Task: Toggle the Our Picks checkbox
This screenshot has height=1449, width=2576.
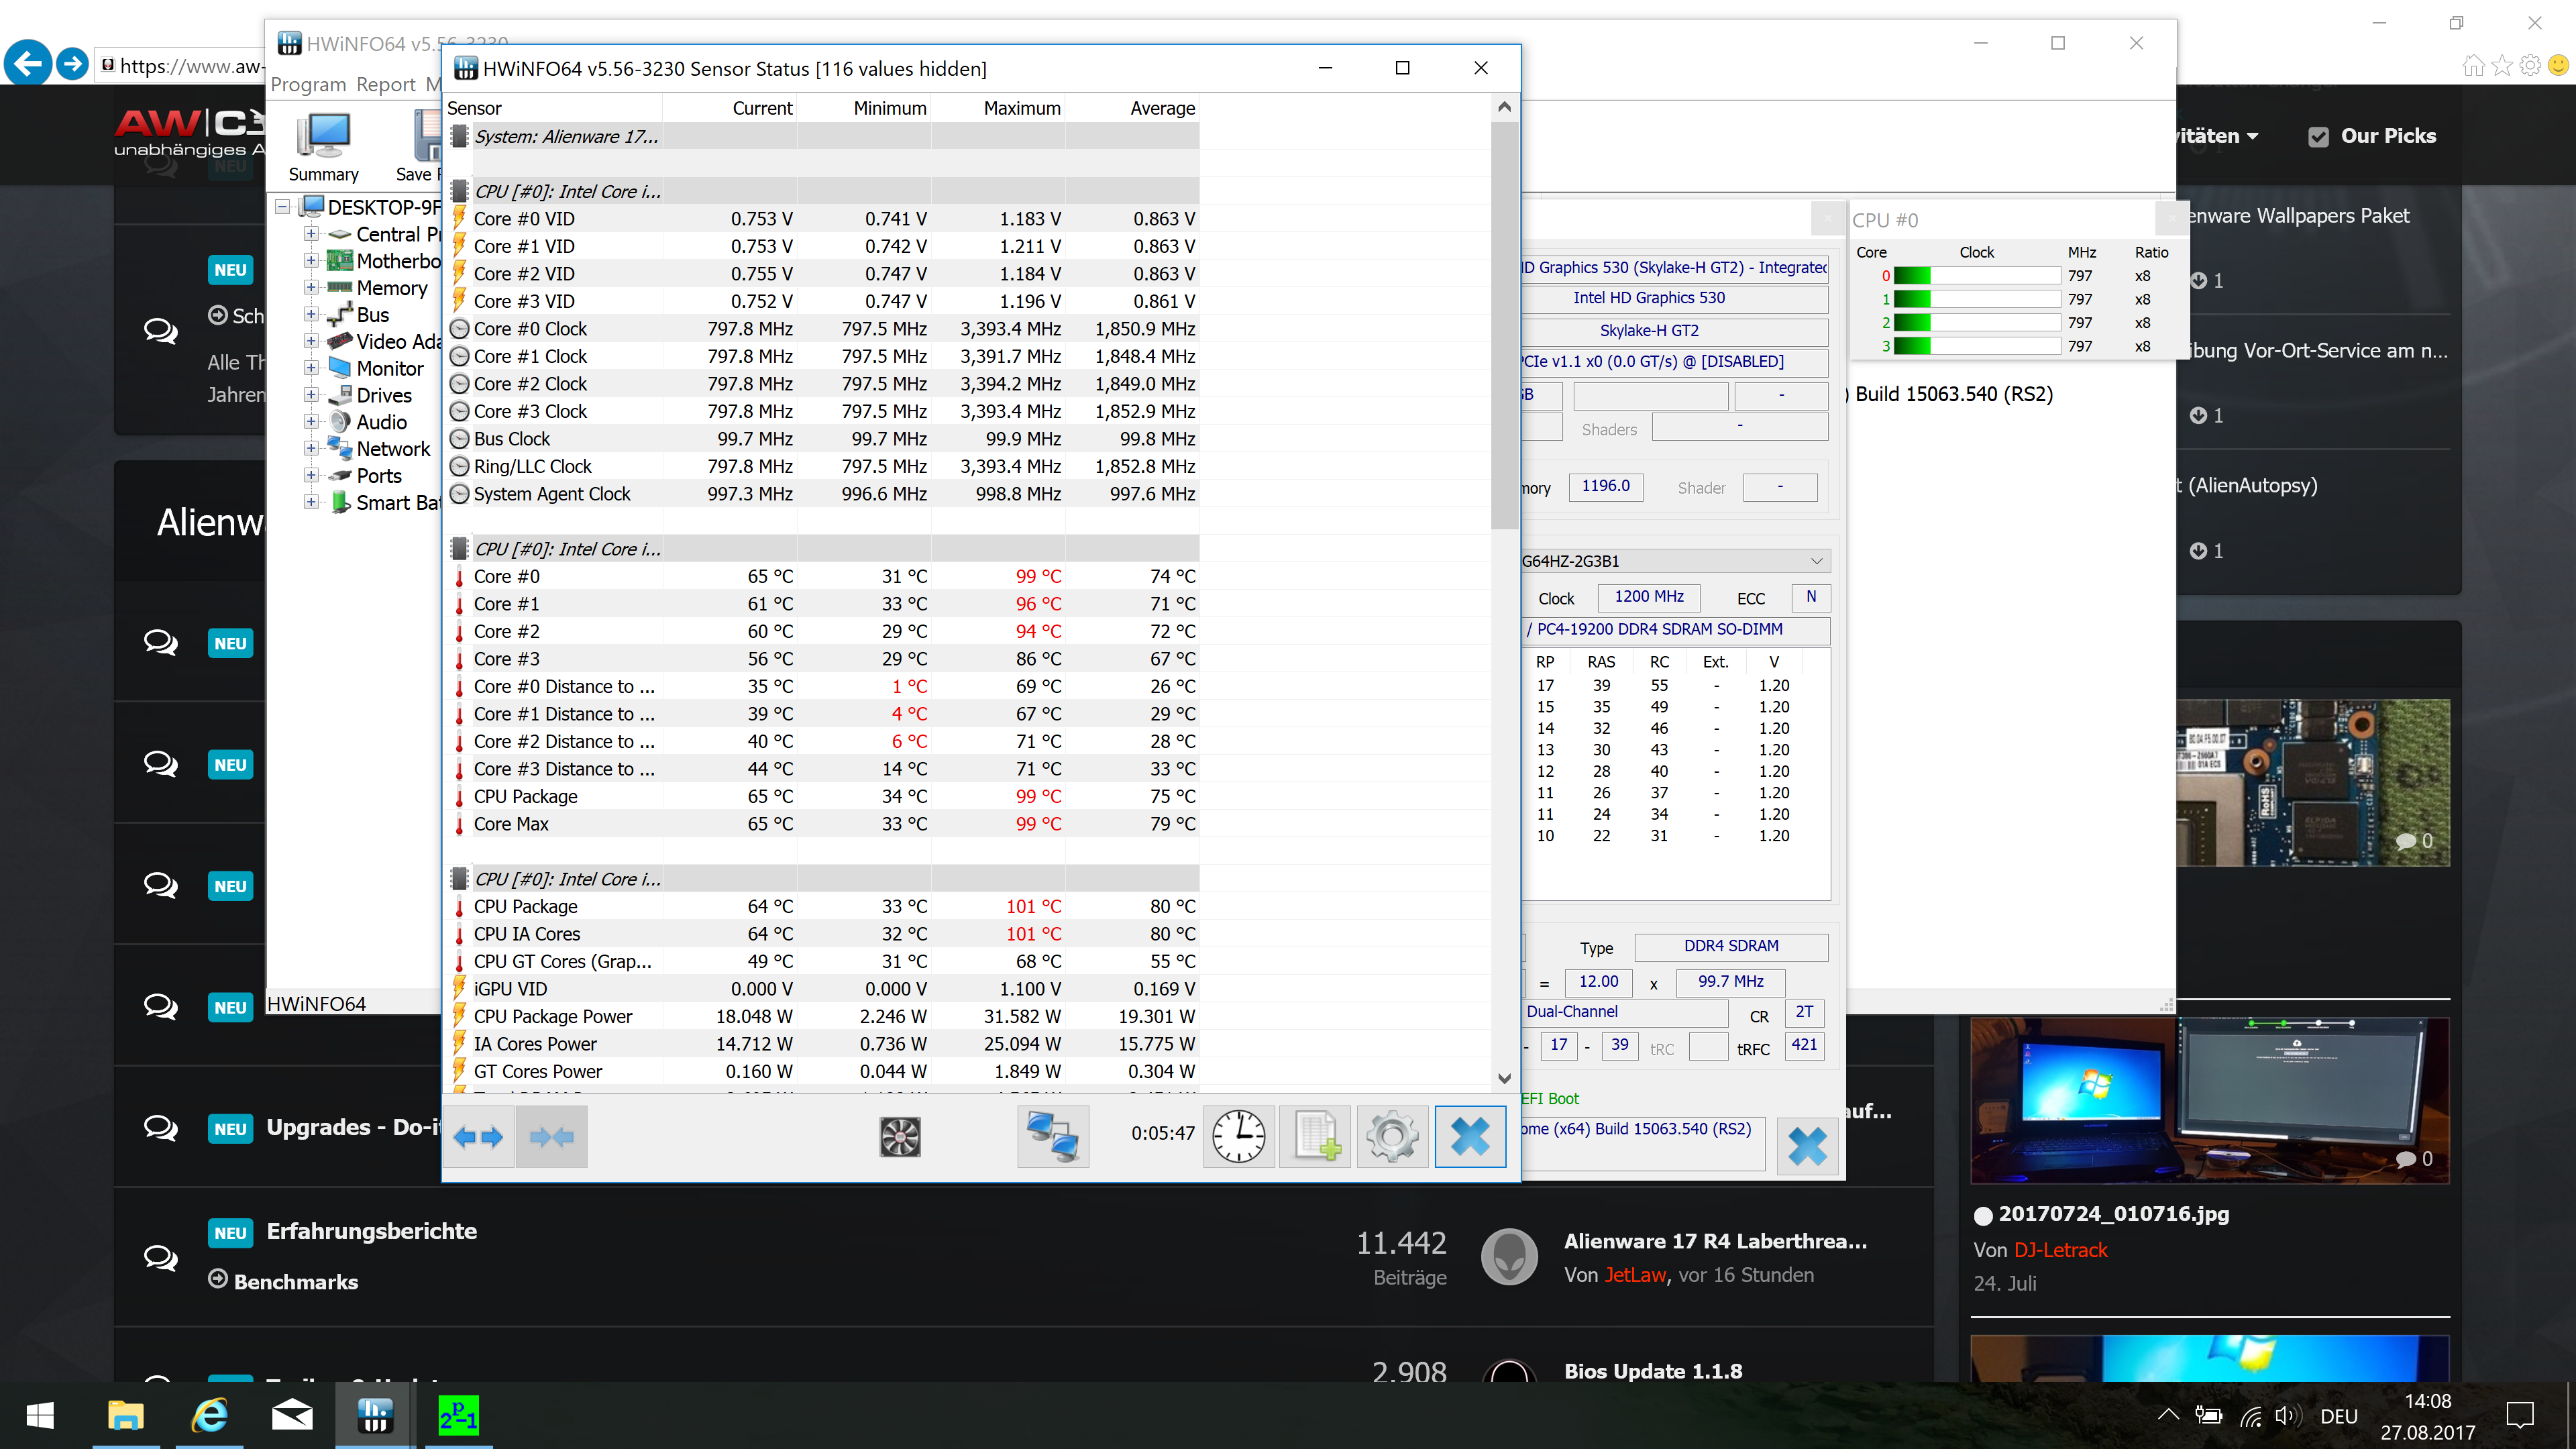Action: pos(2318,137)
